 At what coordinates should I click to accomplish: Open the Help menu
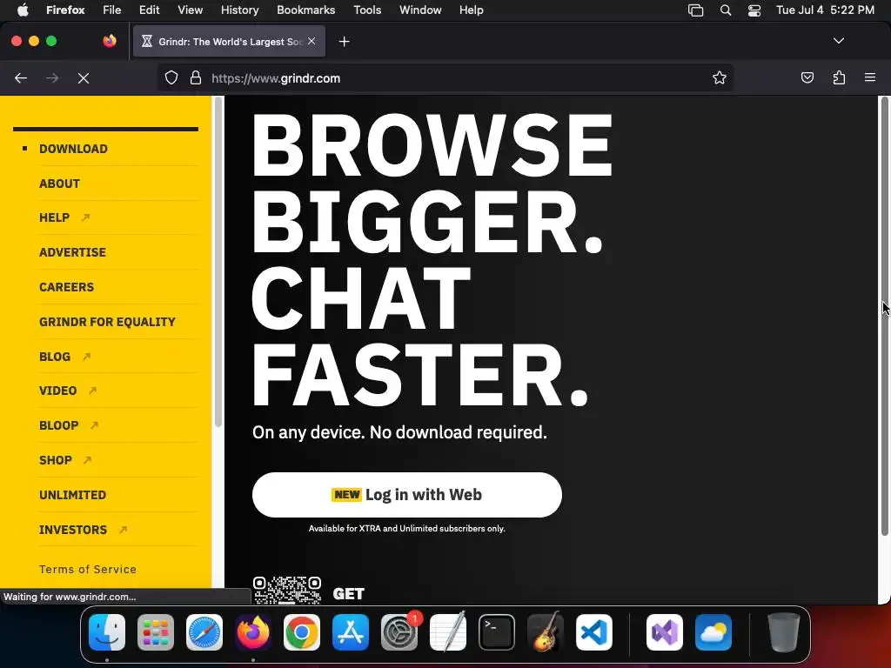(471, 10)
